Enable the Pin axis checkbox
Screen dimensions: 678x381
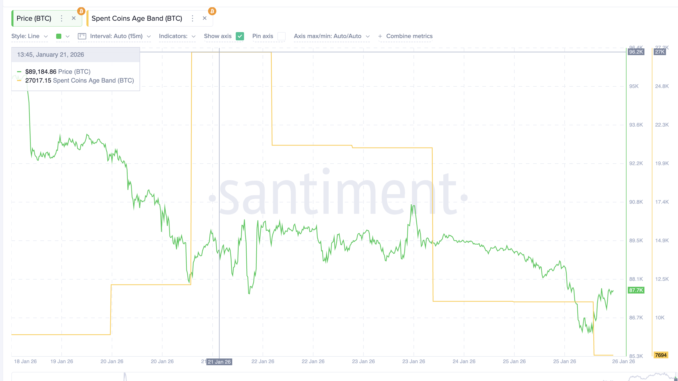282,36
